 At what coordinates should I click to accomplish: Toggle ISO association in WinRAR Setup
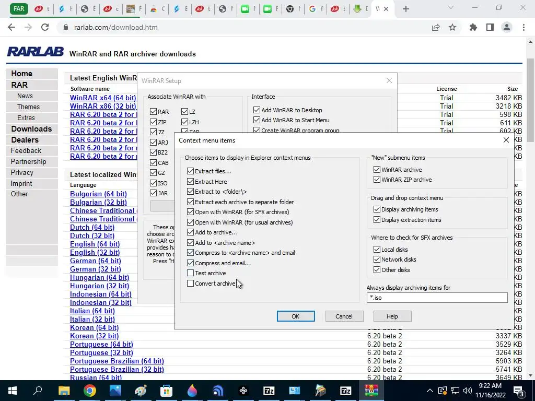point(153,183)
